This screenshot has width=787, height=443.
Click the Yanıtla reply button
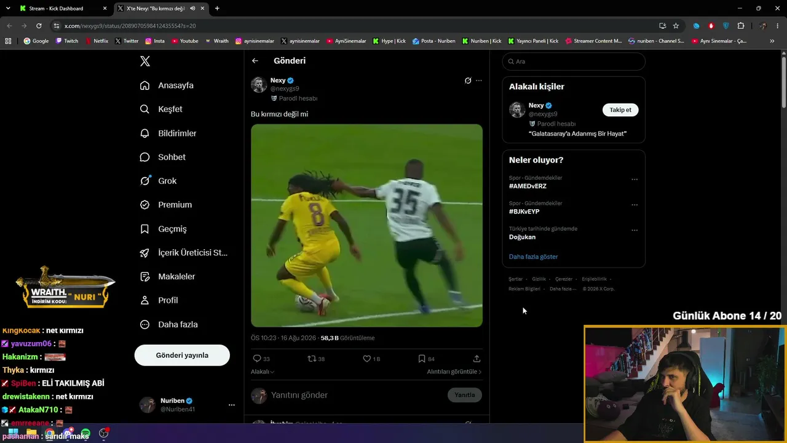[x=465, y=395]
